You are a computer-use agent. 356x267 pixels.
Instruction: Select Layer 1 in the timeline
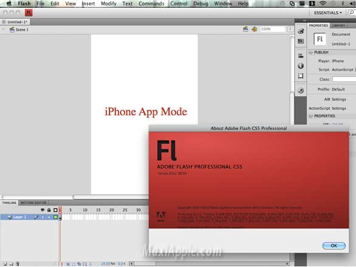click(x=20, y=217)
